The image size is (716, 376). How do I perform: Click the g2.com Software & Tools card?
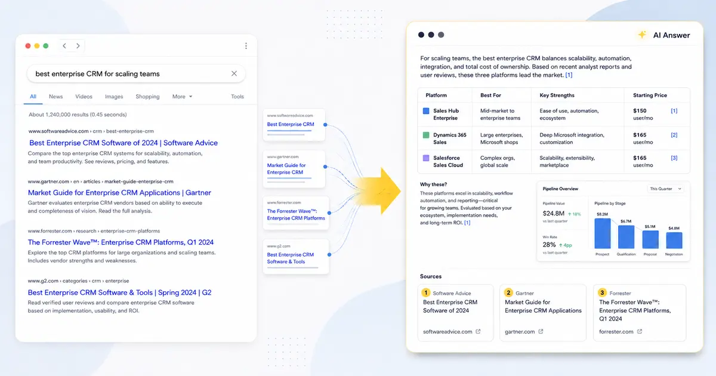coord(296,257)
